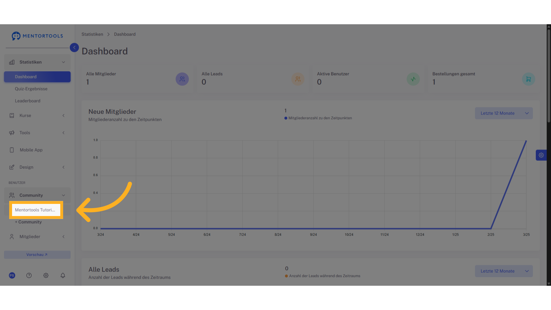Click the BENUTZER section label
This screenshot has height=310, width=551.
pyautogui.click(x=17, y=183)
